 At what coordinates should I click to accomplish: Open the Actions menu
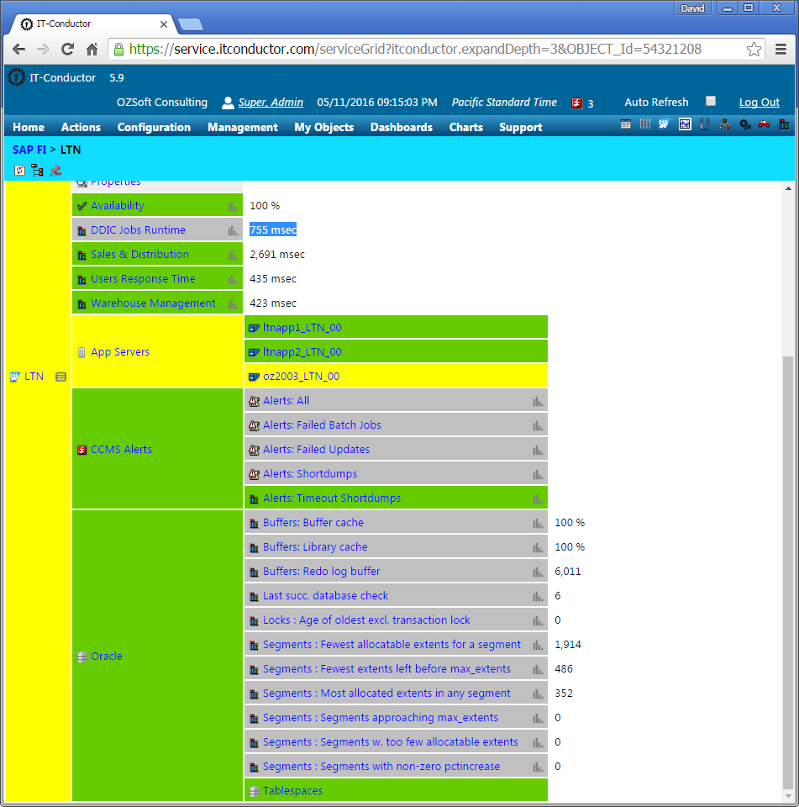coord(81,127)
